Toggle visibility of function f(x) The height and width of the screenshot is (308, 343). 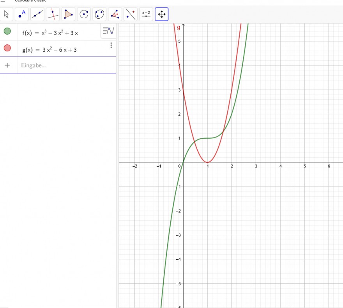point(7,31)
